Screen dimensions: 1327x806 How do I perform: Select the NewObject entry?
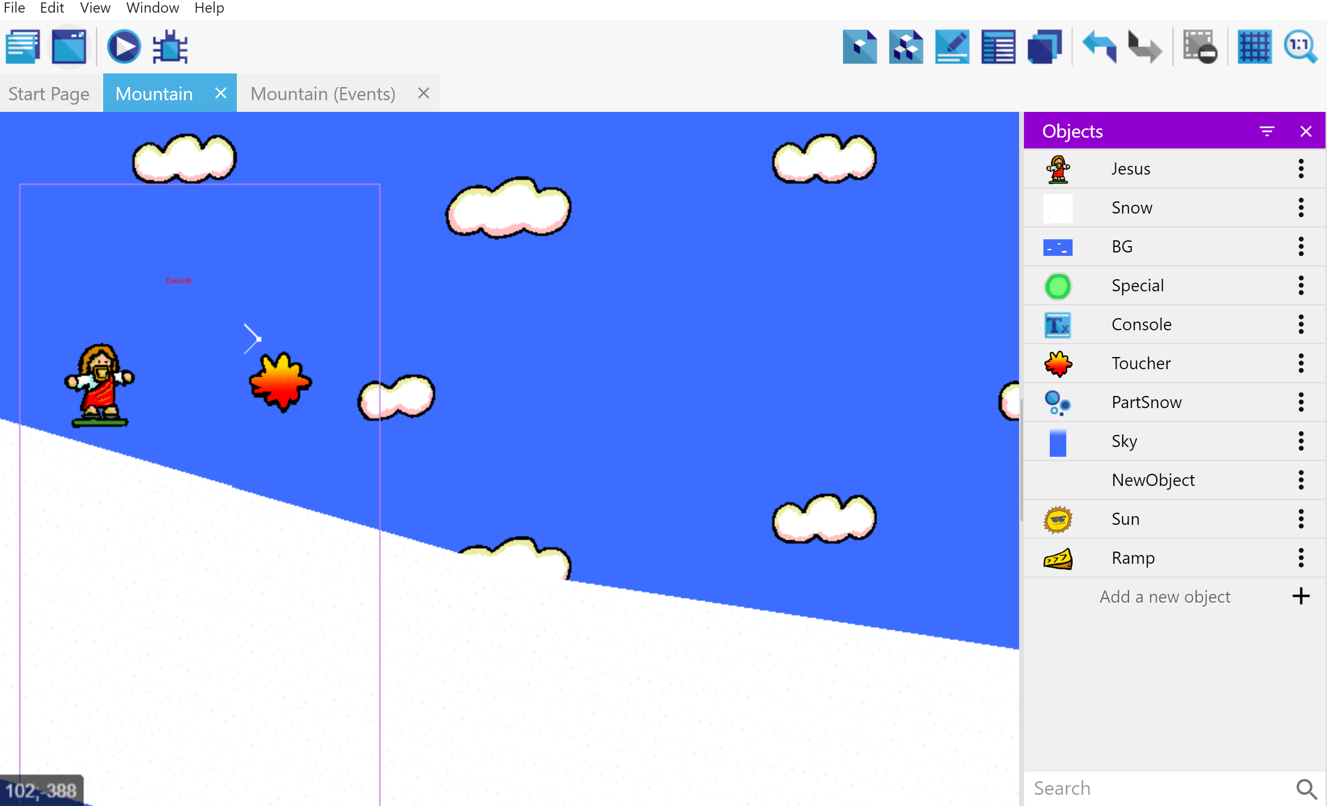(x=1174, y=480)
